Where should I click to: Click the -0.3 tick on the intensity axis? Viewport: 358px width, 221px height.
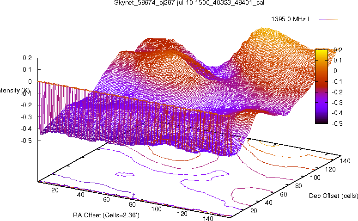[x=26, y=117]
